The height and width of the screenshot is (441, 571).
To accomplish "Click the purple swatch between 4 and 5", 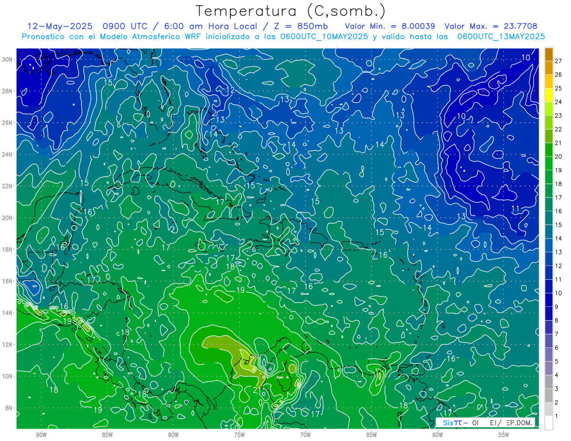I will coord(549,368).
